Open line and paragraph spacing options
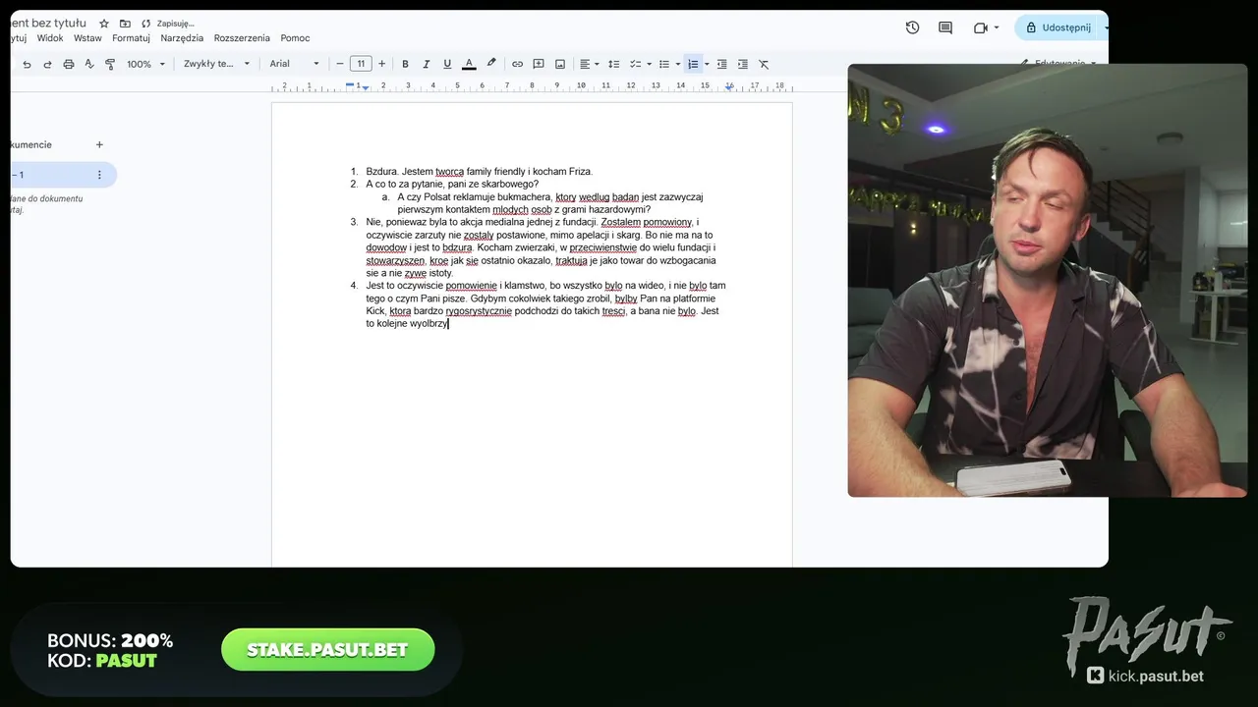The width and height of the screenshot is (1258, 707). tap(613, 64)
